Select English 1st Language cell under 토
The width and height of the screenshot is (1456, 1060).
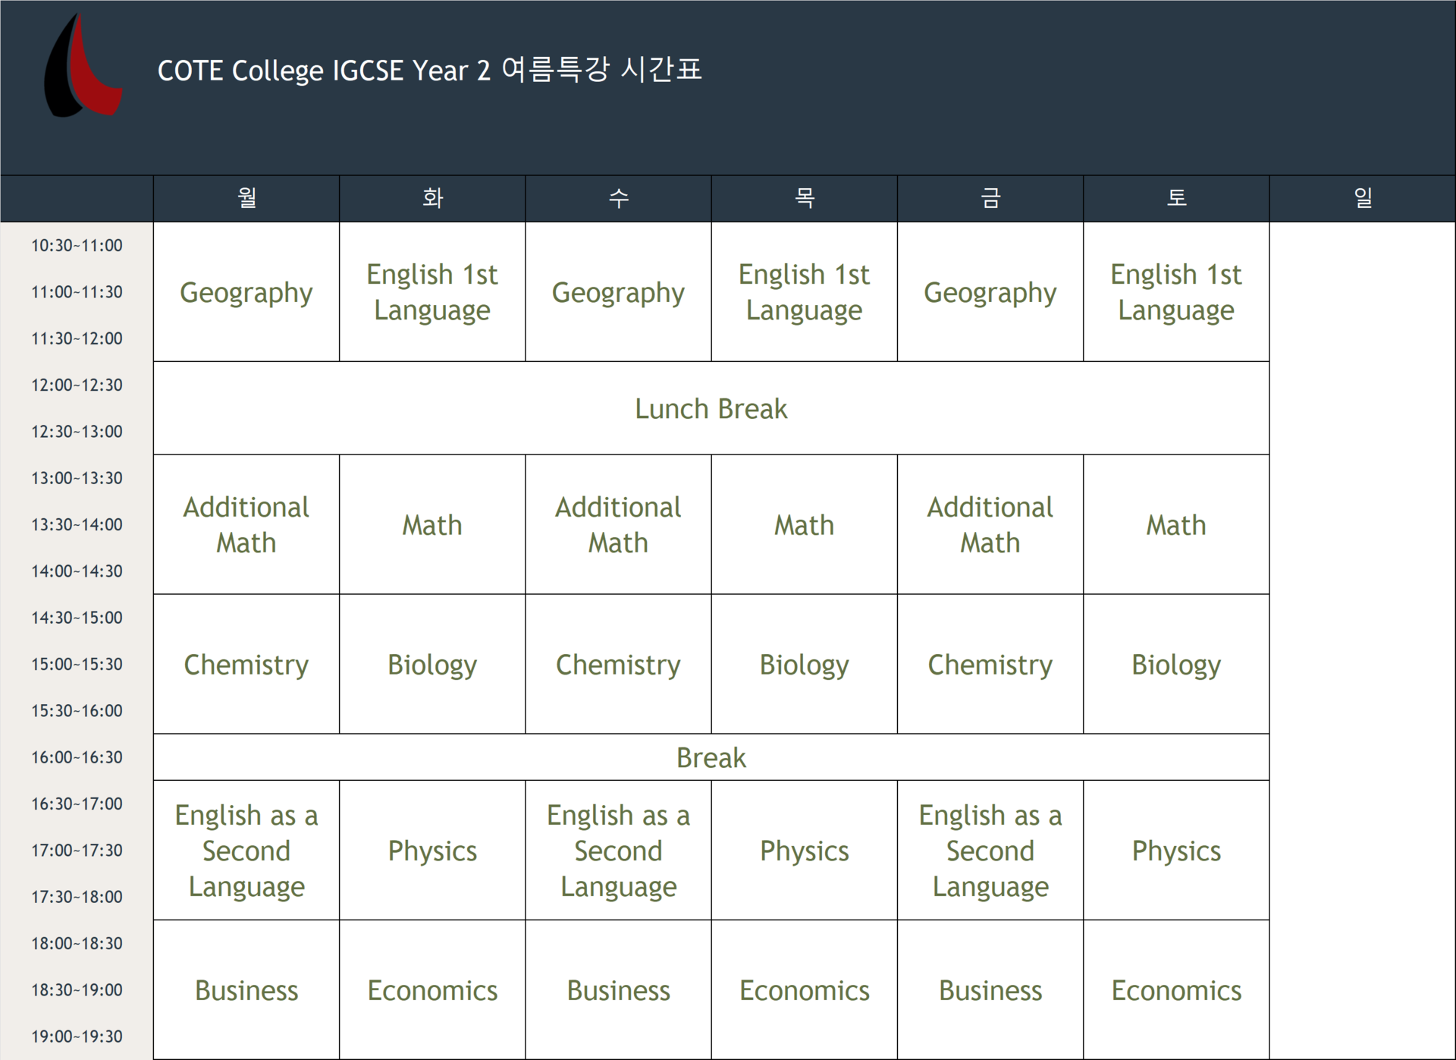[1175, 292]
